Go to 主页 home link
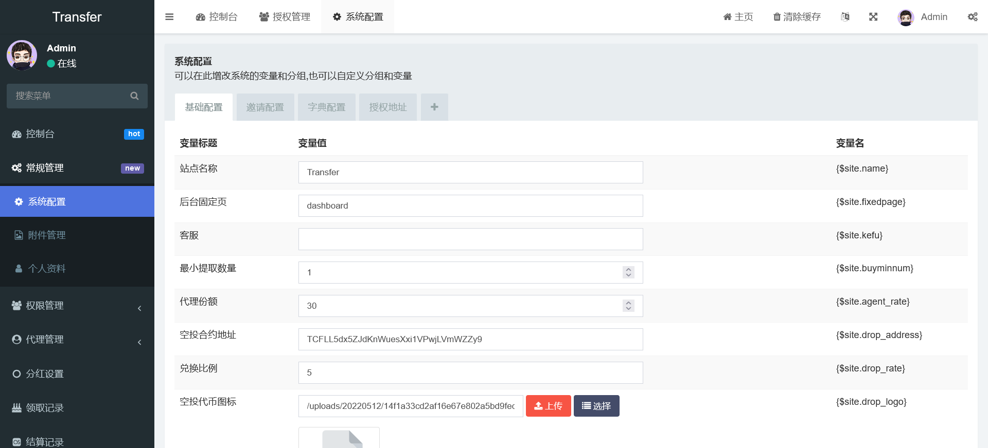Viewport: 988px width, 448px height. 738,17
